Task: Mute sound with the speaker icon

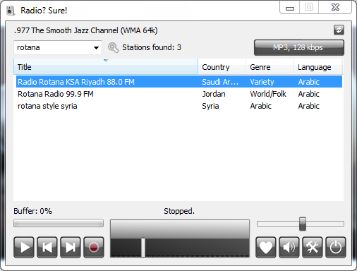Action: point(289,247)
